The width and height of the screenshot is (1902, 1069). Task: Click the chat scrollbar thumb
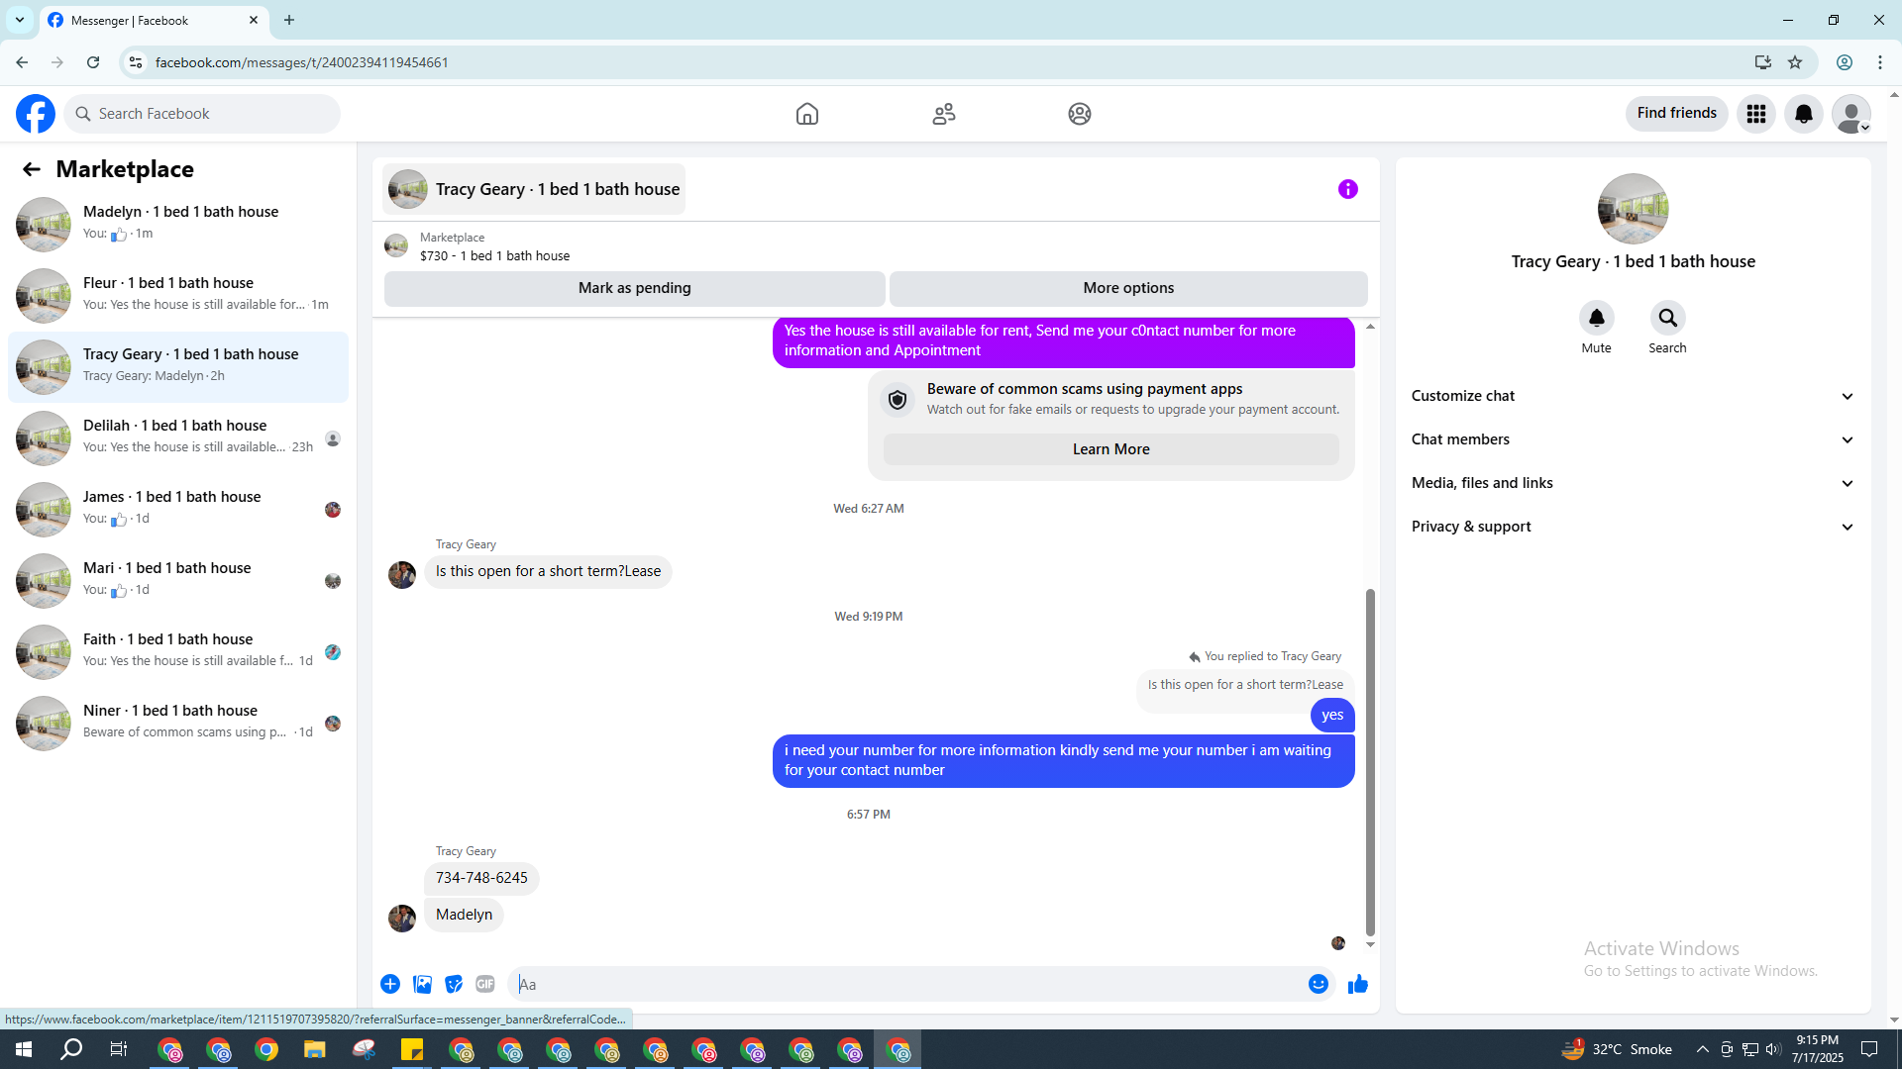click(x=1370, y=762)
